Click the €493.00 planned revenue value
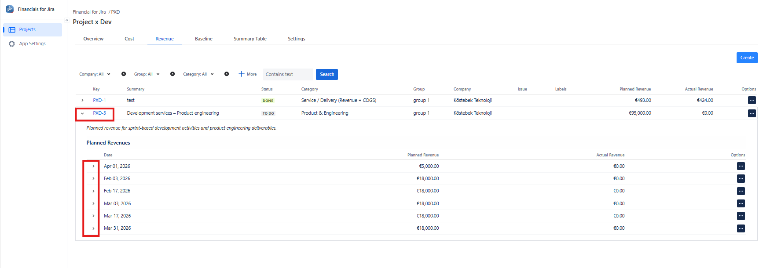 (x=643, y=100)
